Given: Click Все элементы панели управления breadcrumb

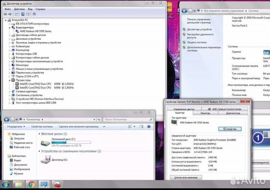Looking at the screenshot, I should [x=224, y=11].
